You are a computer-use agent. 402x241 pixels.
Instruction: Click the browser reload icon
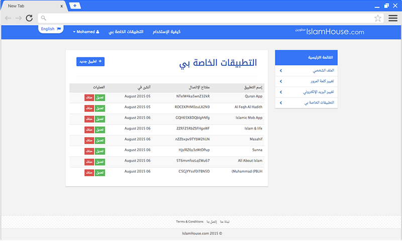29,18
